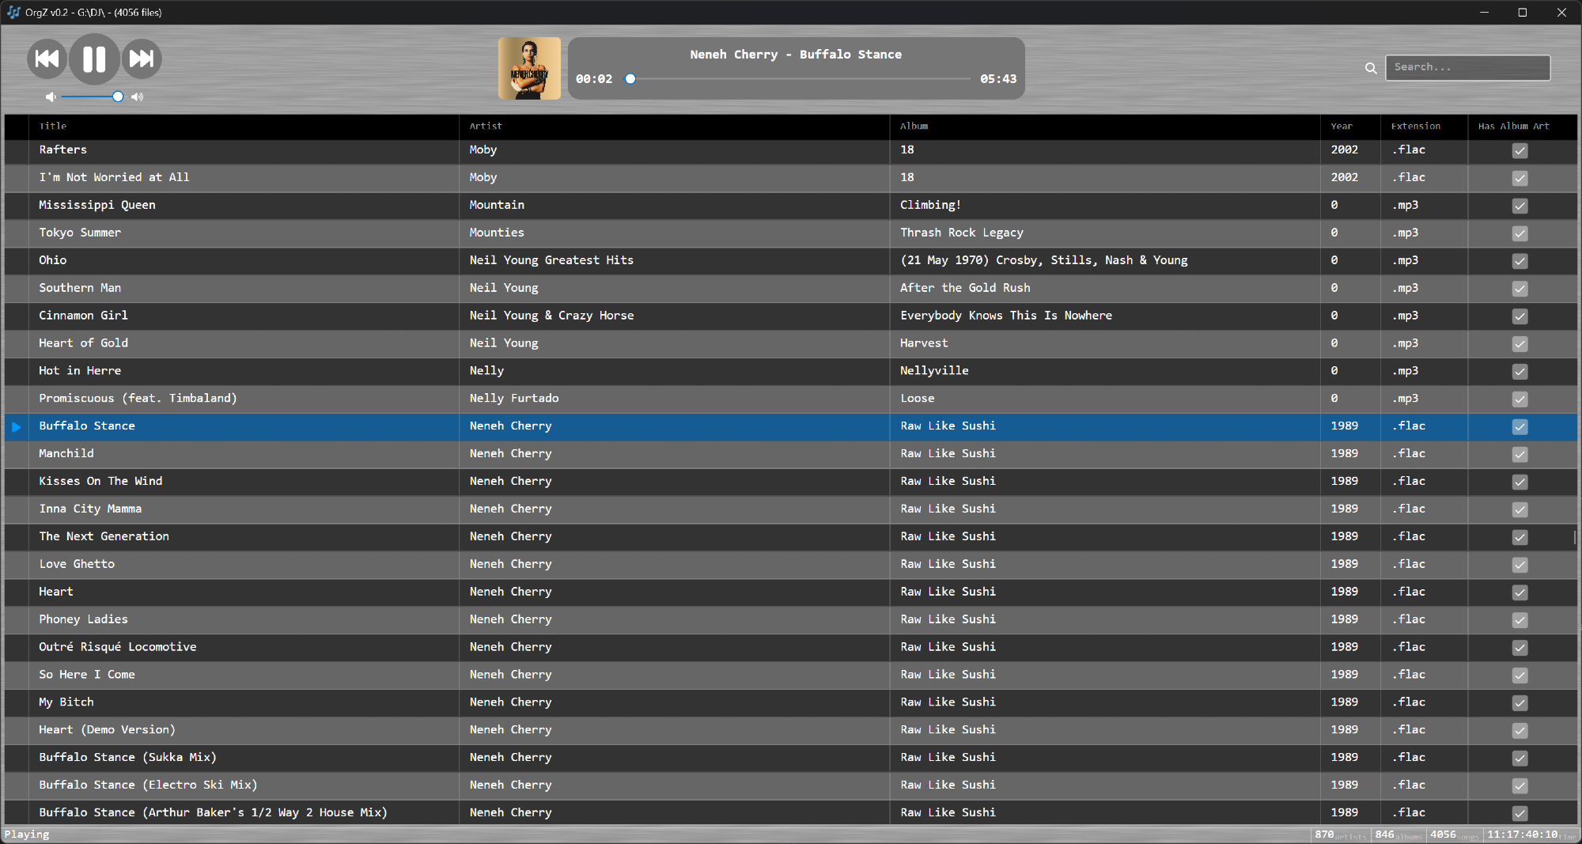
Task: Click the previous track button
Action: point(47,59)
